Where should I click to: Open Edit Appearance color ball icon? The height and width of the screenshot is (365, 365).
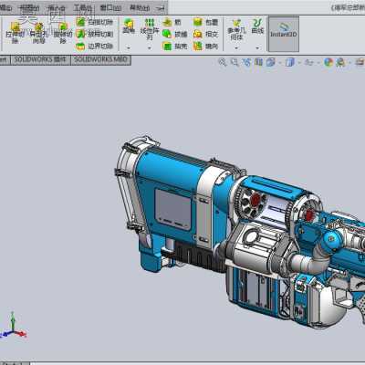pos(328,62)
